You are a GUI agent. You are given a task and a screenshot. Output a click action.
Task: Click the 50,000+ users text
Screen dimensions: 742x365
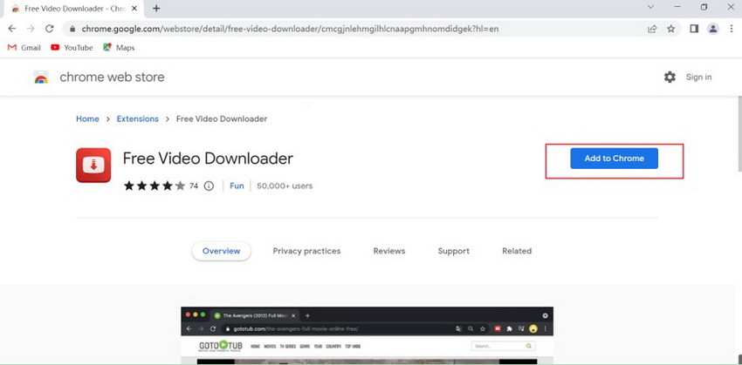click(x=285, y=186)
